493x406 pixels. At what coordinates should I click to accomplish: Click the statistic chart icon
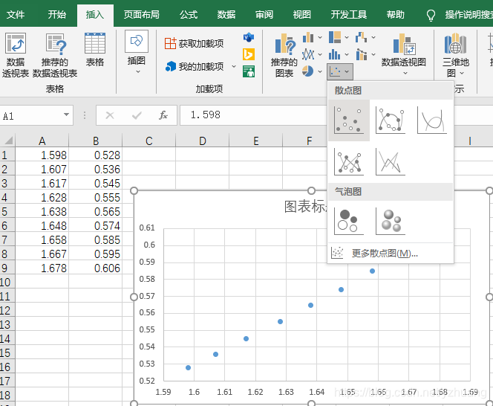click(335, 54)
